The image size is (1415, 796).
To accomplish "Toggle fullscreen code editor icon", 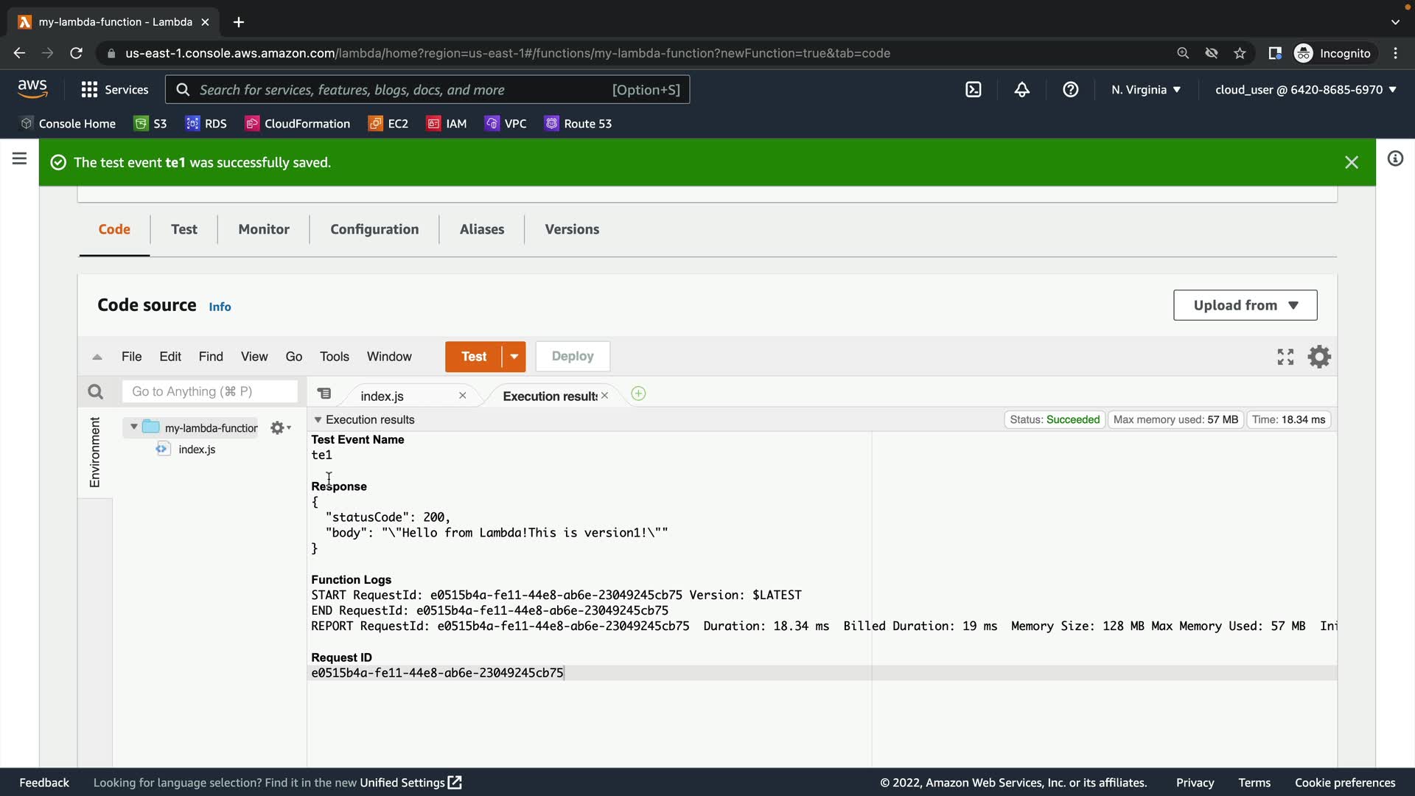I will (x=1285, y=357).
